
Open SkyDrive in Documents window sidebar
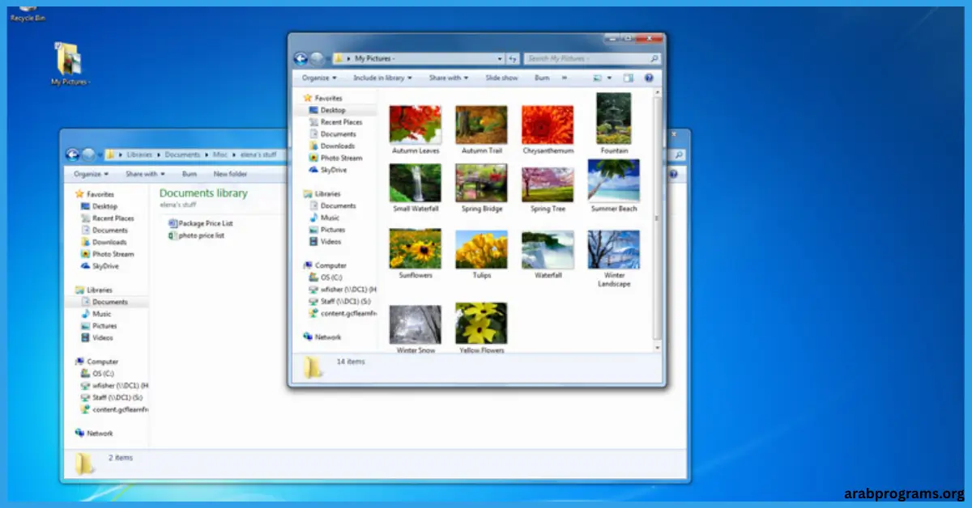100,265
